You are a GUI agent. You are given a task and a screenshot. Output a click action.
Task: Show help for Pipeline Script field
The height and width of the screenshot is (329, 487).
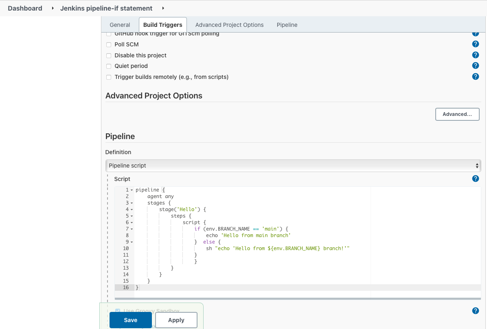(x=475, y=179)
